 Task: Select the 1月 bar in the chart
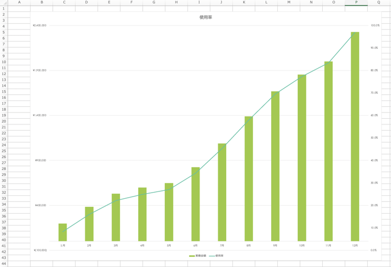(x=63, y=232)
